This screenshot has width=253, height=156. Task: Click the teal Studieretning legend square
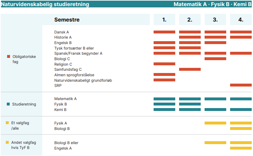pyautogui.click(x=8, y=104)
